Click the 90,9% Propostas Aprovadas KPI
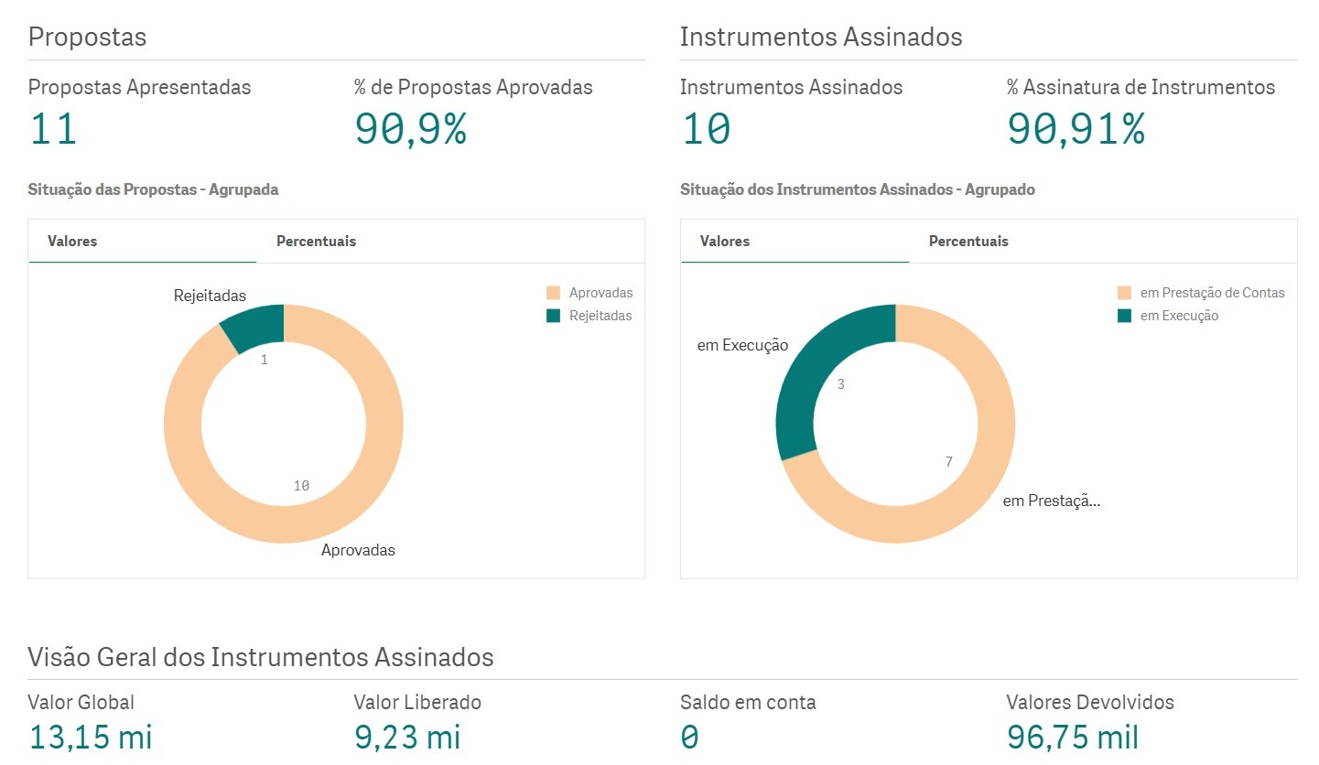The width and height of the screenshot is (1319, 765). (410, 129)
